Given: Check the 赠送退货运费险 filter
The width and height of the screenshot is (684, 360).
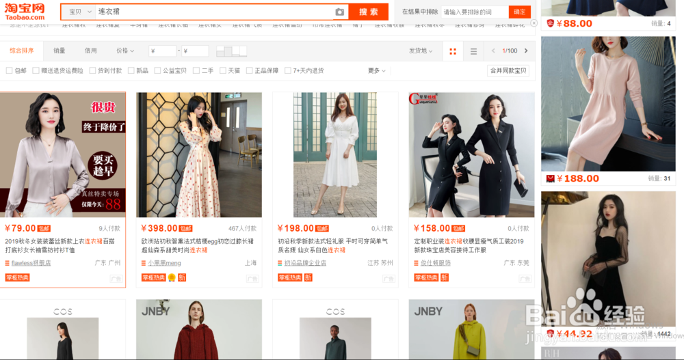Looking at the screenshot, I should tap(36, 70).
